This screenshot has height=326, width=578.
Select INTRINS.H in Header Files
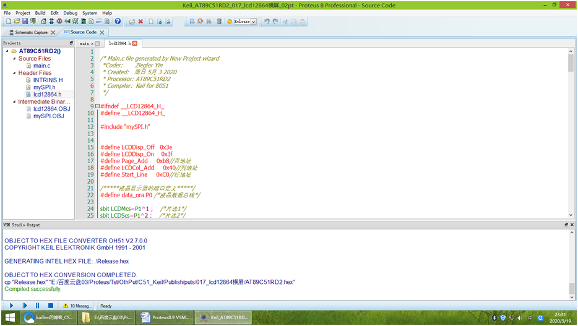(48, 80)
